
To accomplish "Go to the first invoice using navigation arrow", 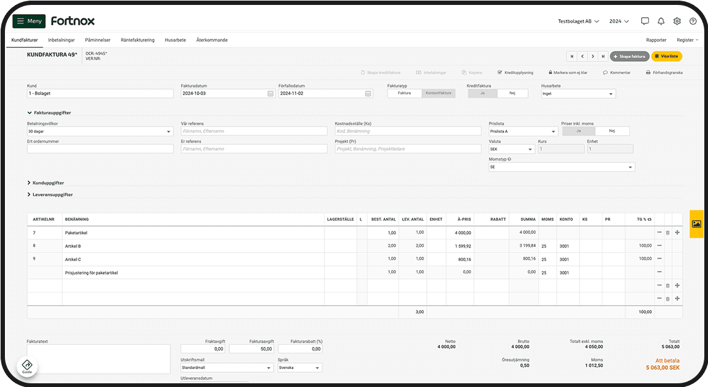I will point(571,56).
